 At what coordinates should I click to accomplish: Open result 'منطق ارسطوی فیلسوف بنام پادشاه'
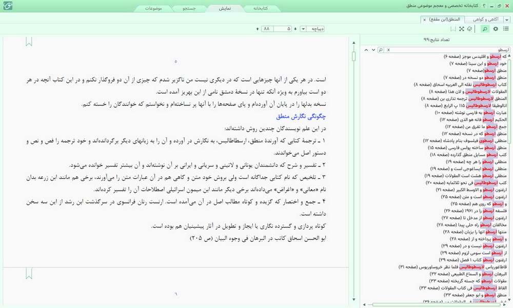point(465,140)
